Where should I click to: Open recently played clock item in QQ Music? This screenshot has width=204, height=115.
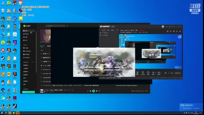(27, 54)
